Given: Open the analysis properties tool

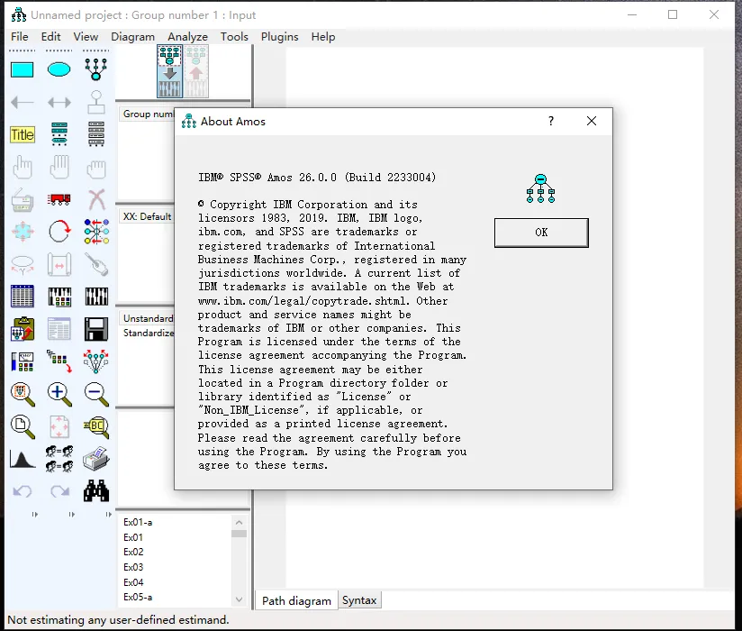Looking at the screenshot, I should [x=59, y=297].
